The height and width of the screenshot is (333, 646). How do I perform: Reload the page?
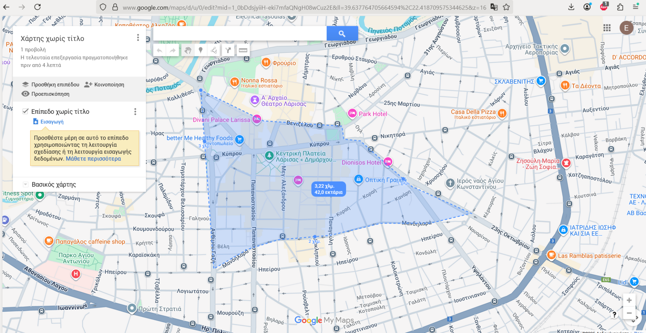(37, 7)
